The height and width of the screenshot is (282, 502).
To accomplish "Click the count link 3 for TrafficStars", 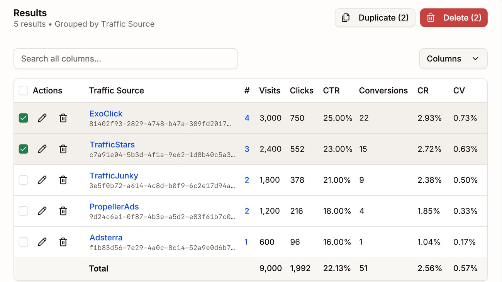I will (247, 149).
